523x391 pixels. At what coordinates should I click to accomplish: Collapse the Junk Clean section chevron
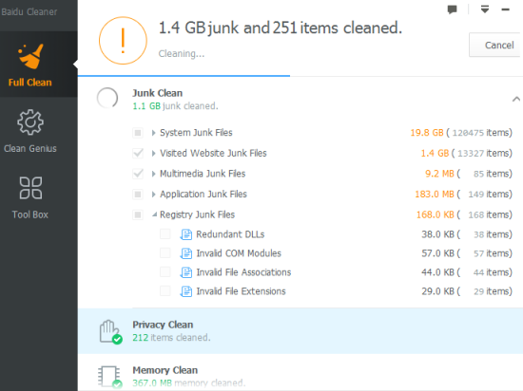click(x=516, y=99)
